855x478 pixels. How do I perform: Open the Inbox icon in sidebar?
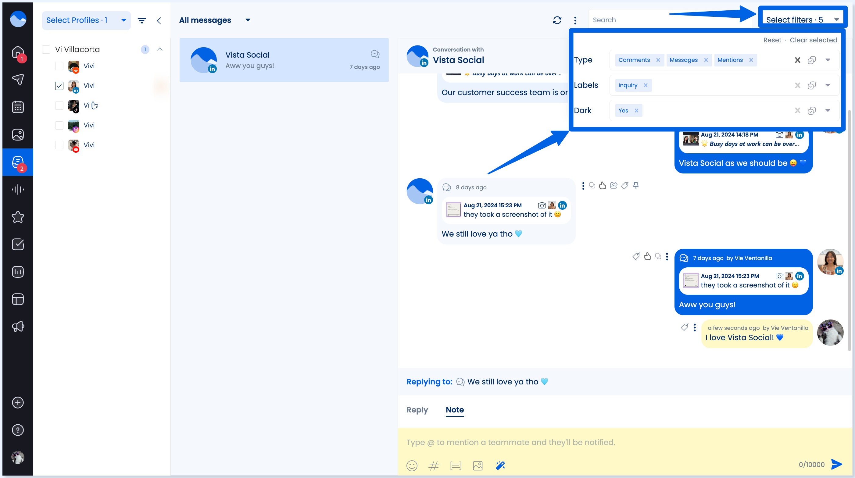pyautogui.click(x=18, y=162)
